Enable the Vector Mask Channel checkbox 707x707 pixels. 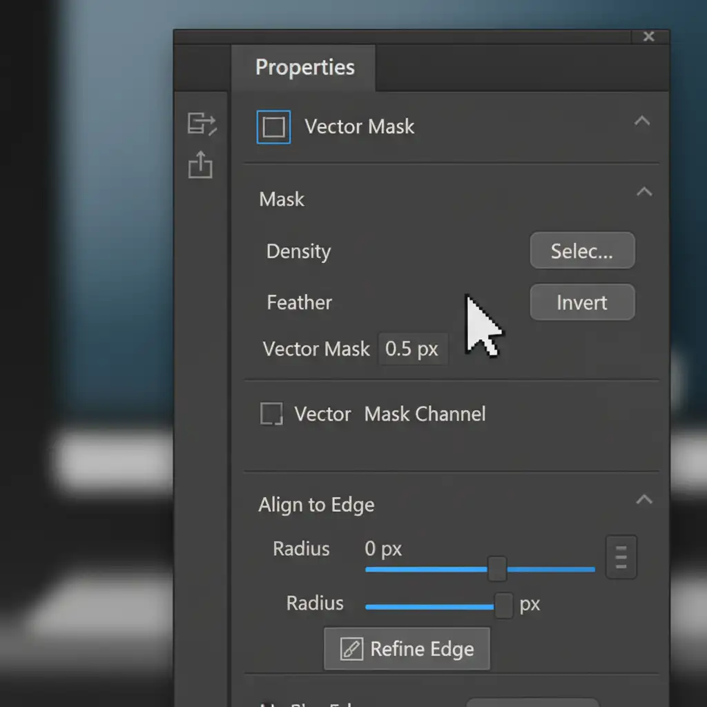(x=271, y=414)
